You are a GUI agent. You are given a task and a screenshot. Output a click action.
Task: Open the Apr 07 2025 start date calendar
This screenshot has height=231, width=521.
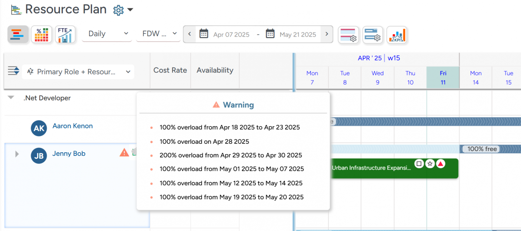[x=204, y=34]
